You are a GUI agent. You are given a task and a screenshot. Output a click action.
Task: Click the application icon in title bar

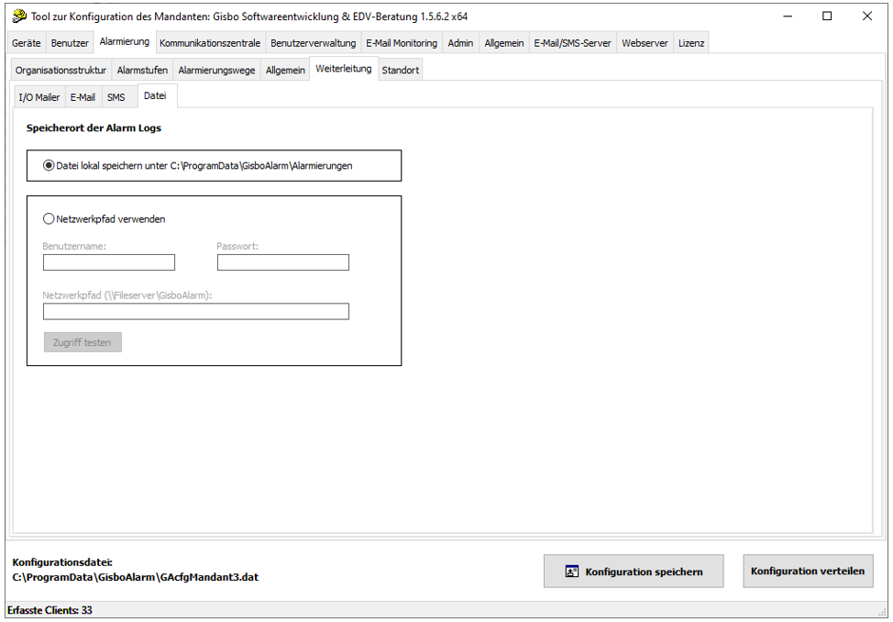(x=18, y=16)
